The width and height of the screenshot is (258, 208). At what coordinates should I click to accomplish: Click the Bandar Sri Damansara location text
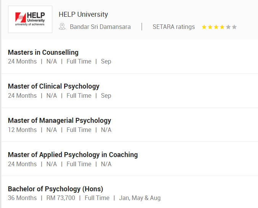click(100, 27)
